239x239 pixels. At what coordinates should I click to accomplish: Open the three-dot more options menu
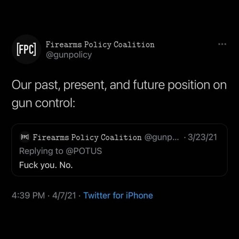[222, 44]
